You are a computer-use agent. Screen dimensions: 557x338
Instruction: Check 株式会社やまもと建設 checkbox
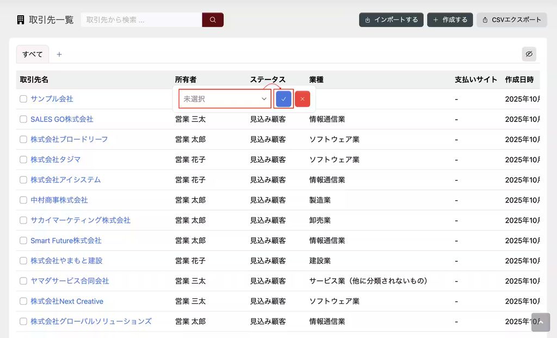[x=23, y=261]
